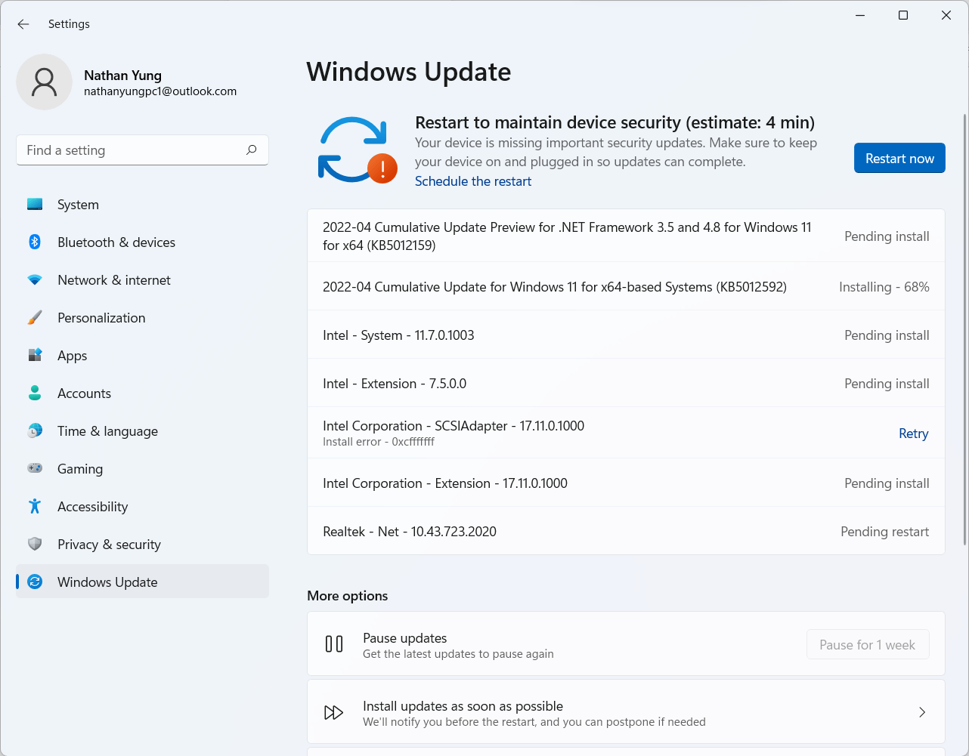Click the Install error - 0xcfffffff text
This screenshot has width=969, height=756.
[379, 442]
